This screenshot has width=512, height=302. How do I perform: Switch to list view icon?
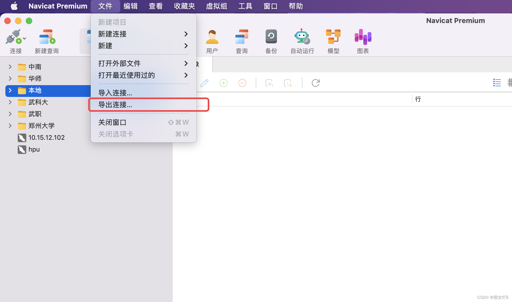coord(497,82)
